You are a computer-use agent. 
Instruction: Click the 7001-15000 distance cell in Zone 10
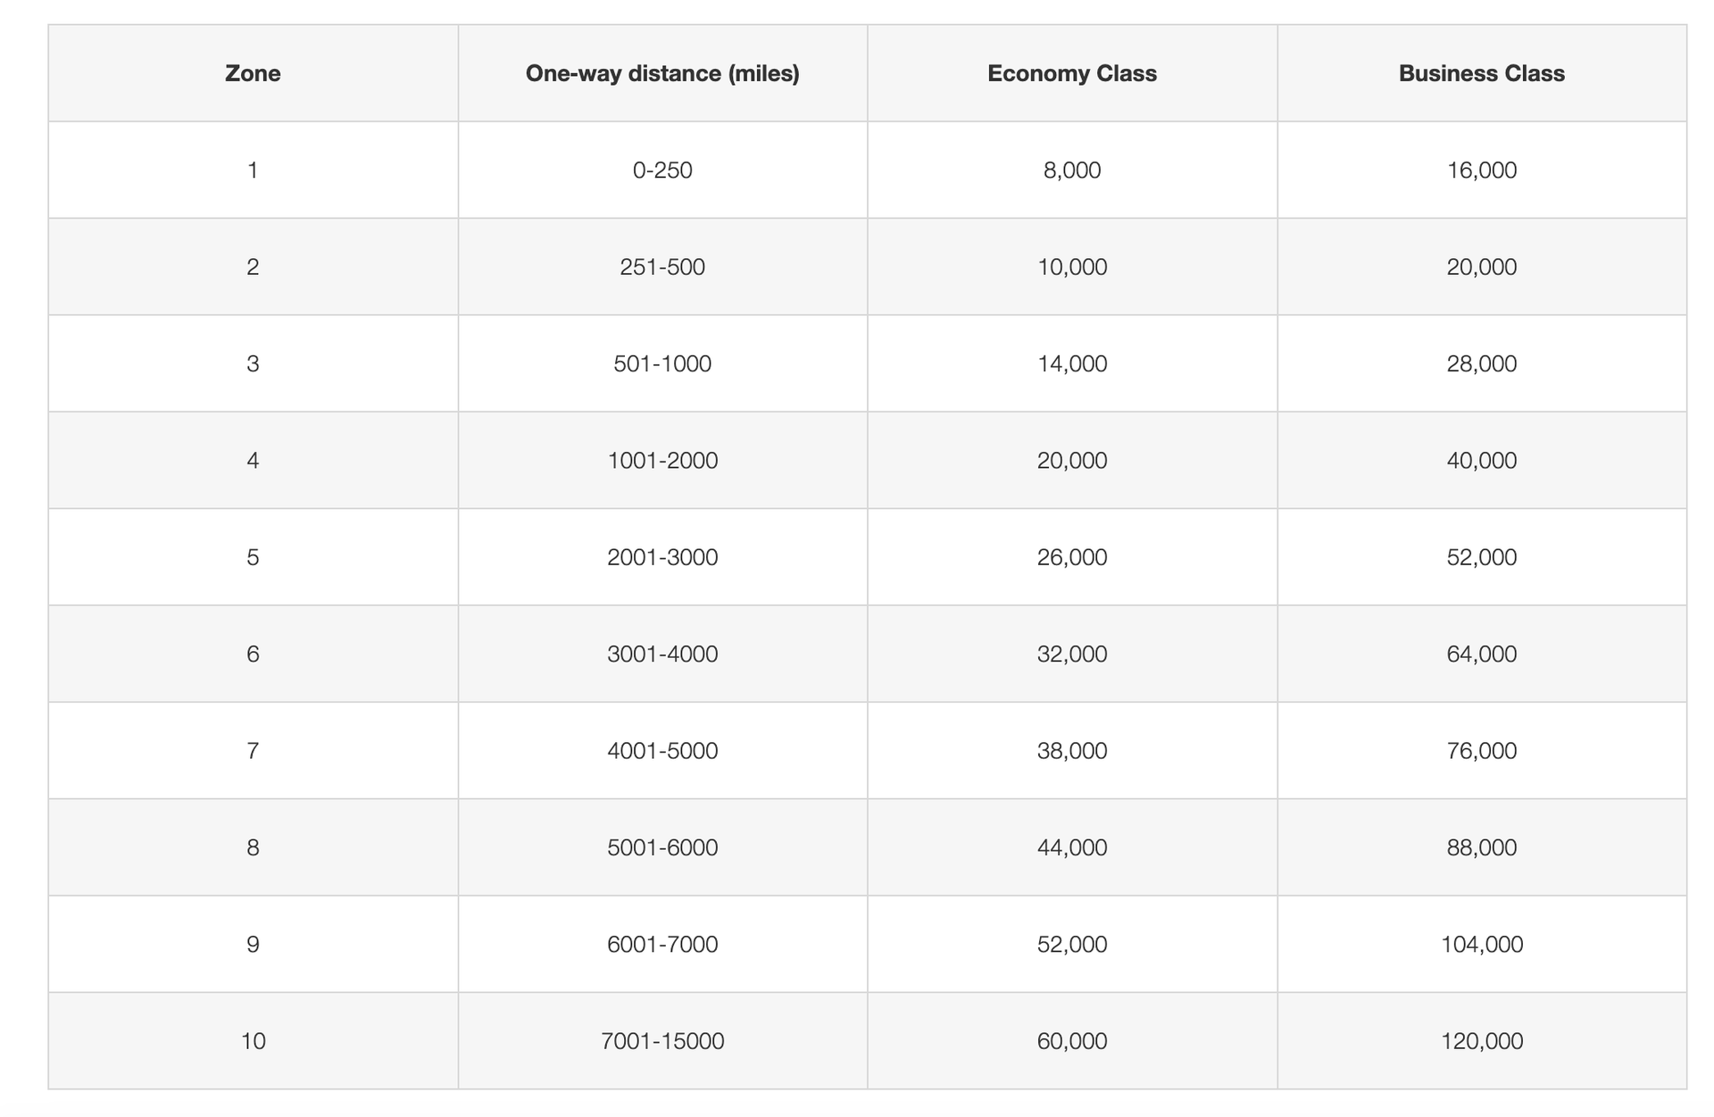point(662,1040)
